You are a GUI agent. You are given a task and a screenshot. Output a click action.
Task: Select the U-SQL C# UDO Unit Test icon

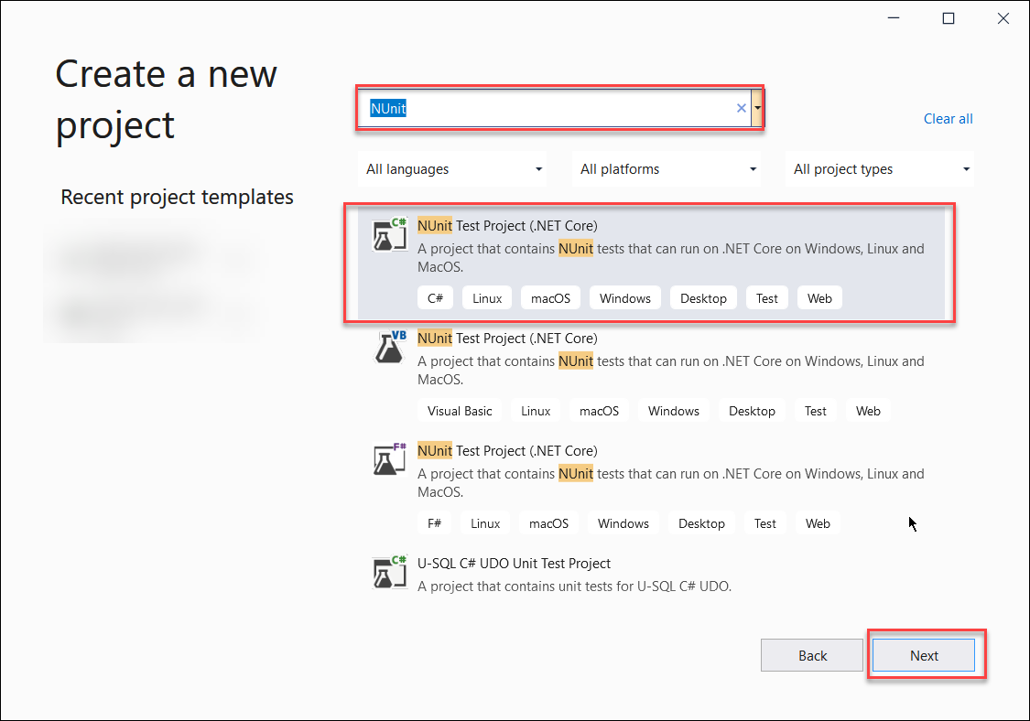click(390, 573)
